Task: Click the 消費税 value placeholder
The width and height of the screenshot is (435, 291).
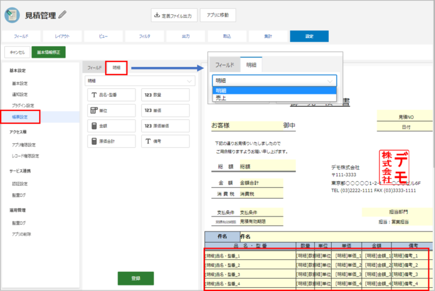Action: coord(262,194)
